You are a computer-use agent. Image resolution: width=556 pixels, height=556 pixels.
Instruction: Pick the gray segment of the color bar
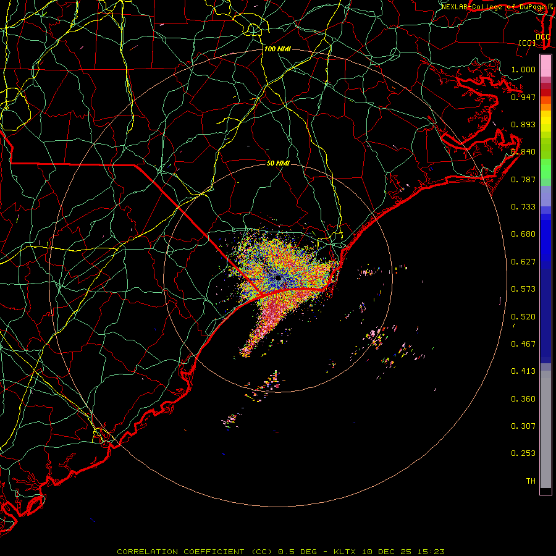coord(545,429)
